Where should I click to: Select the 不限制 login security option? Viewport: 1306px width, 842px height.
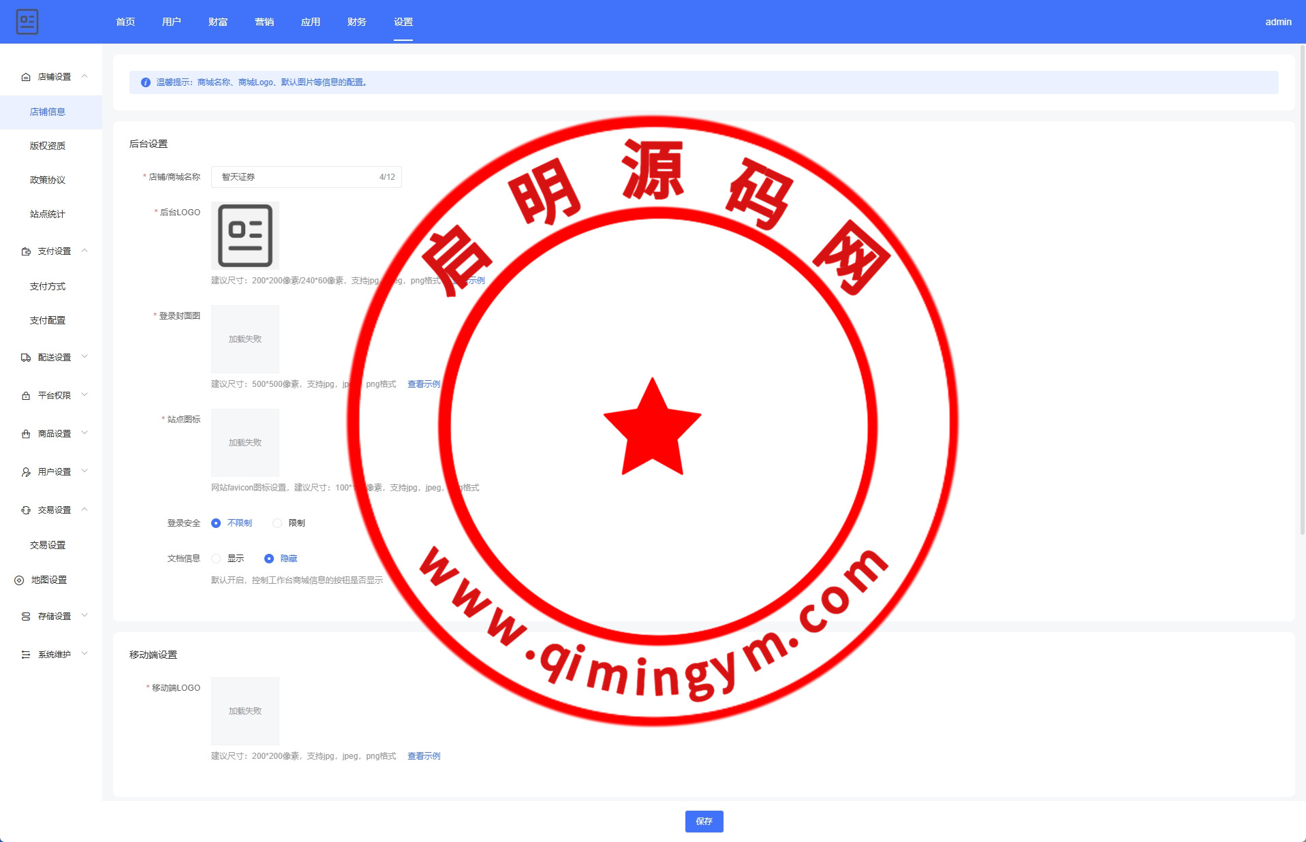coord(216,523)
